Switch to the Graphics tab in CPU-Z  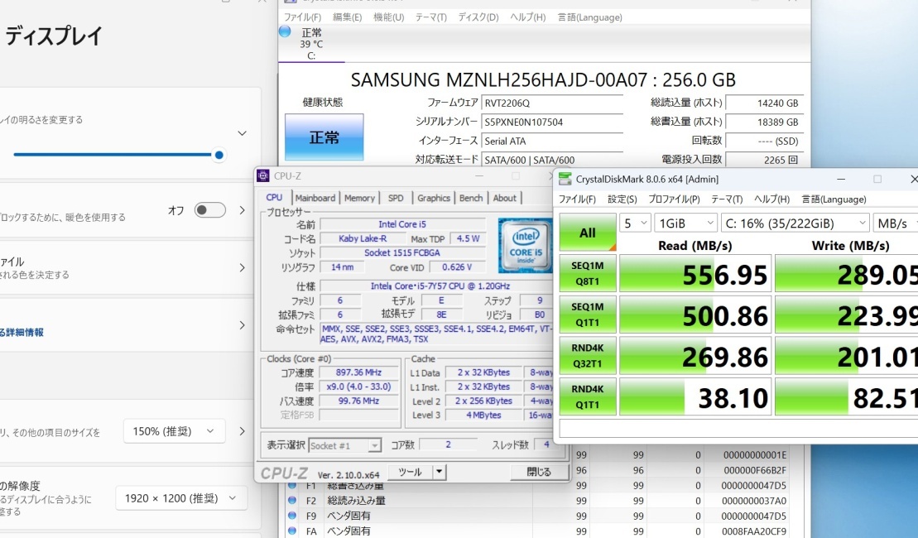click(x=434, y=198)
